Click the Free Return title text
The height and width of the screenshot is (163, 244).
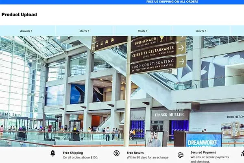point(135,153)
